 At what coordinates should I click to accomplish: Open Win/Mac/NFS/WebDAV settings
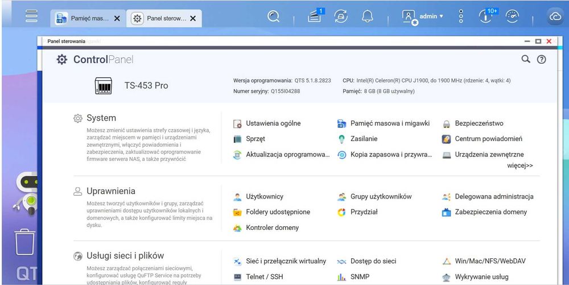click(490, 261)
